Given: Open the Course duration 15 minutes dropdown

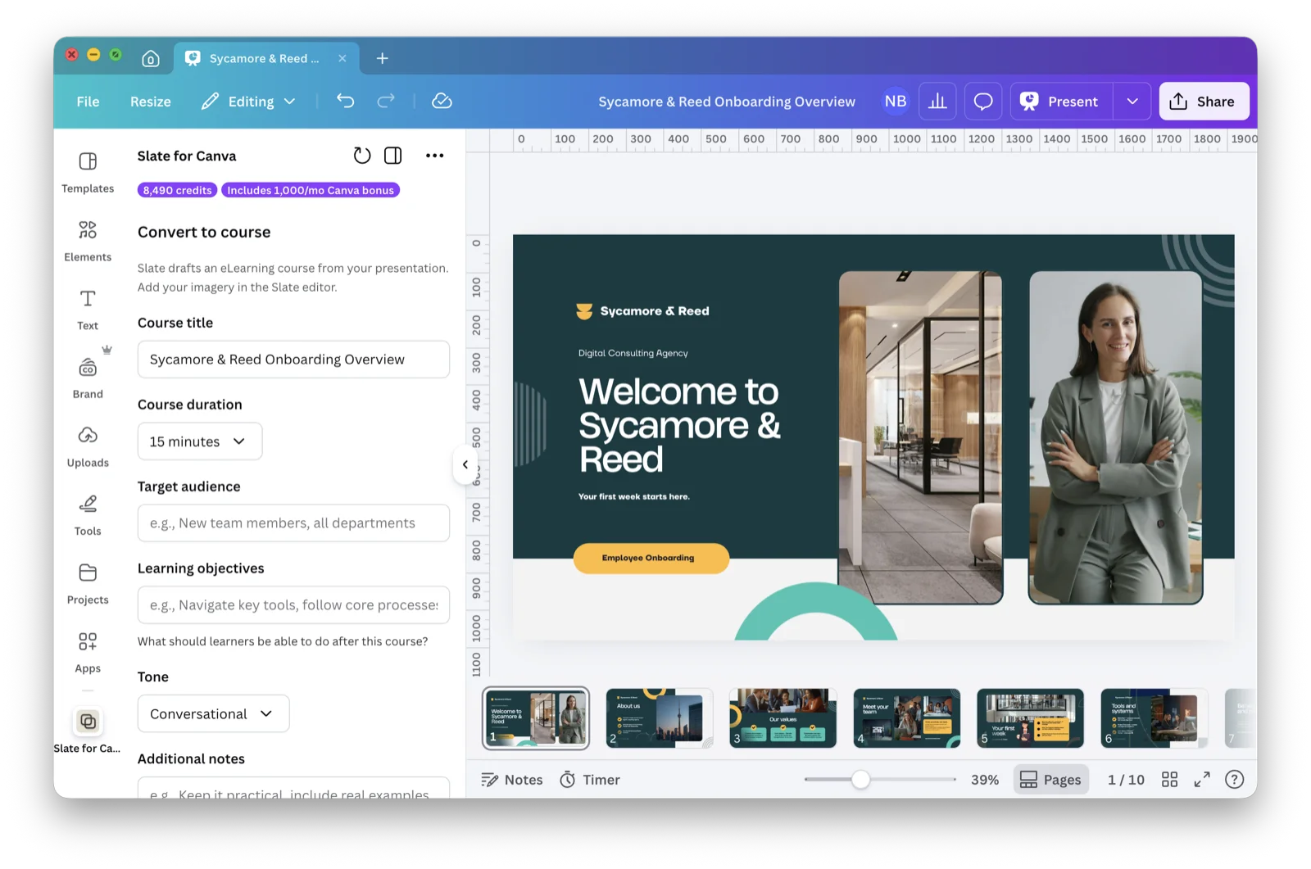Looking at the screenshot, I should (200, 441).
